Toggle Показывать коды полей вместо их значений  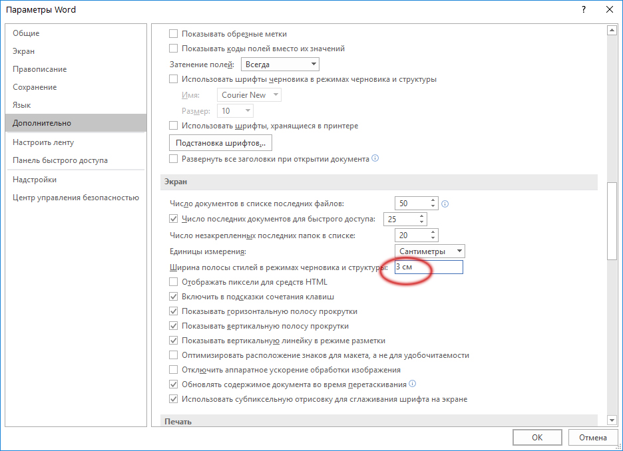(173, 49)
